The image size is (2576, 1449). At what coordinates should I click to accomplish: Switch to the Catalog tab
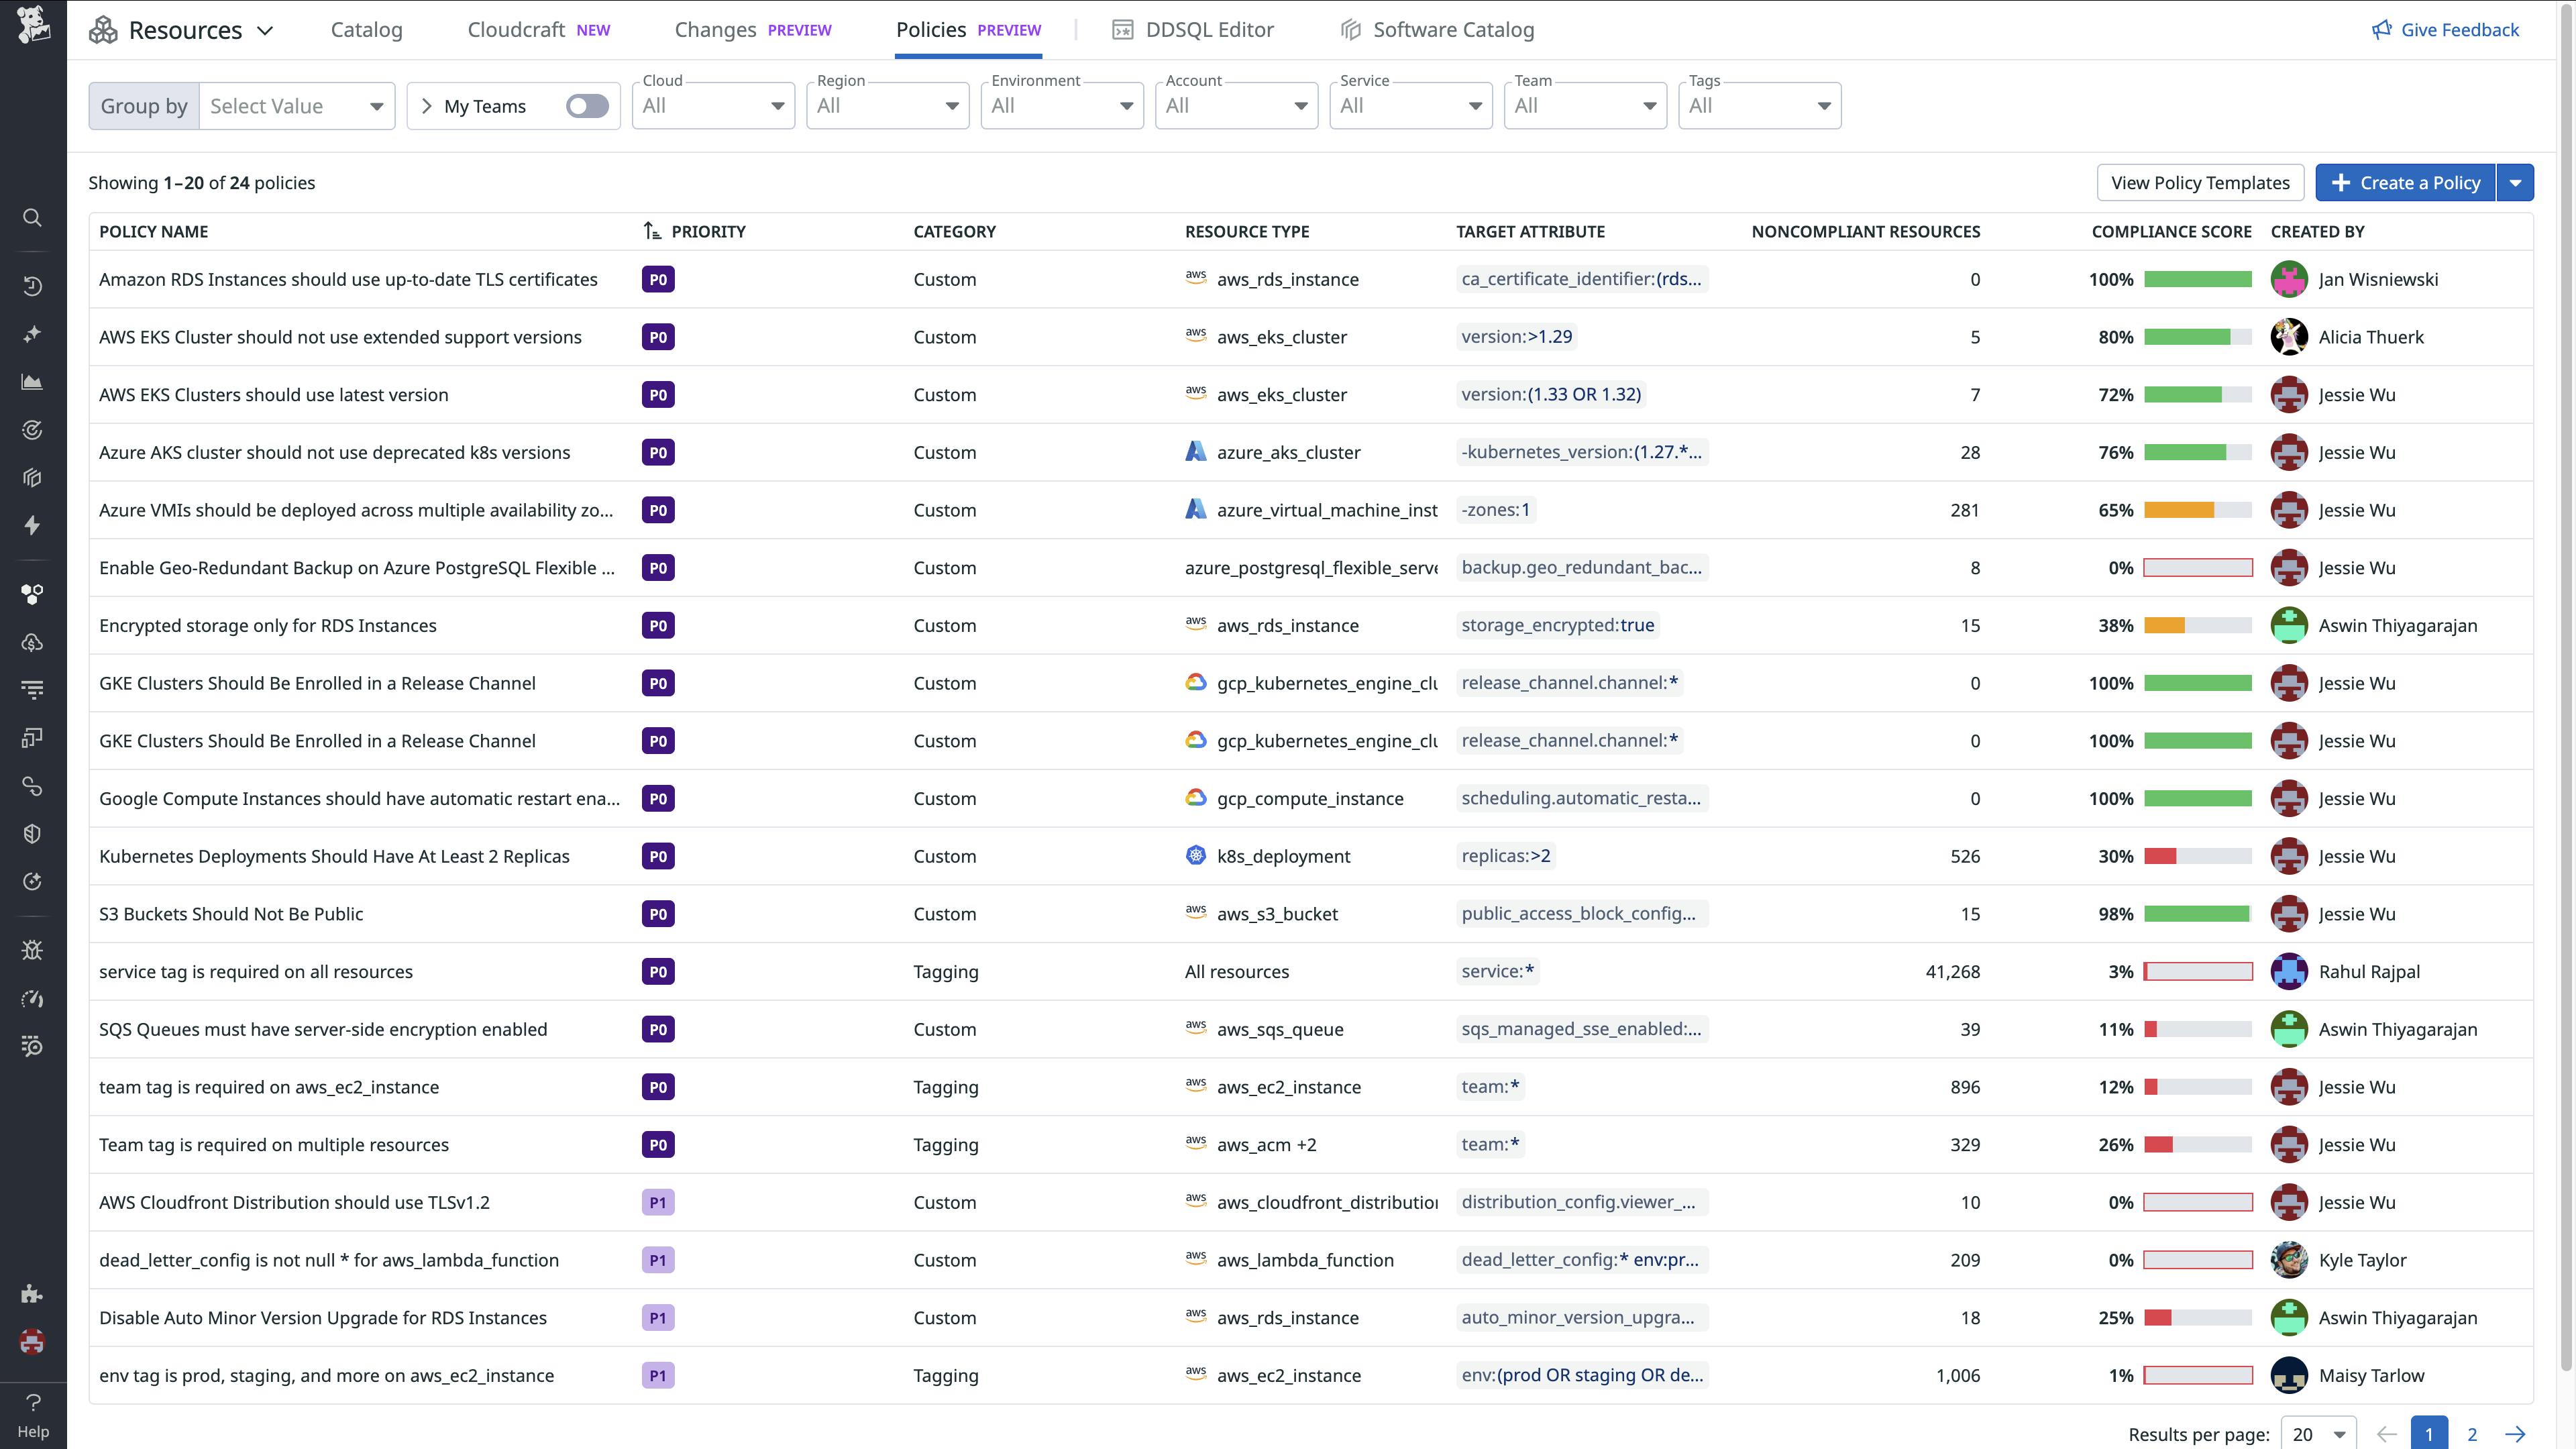click(366, 29)
